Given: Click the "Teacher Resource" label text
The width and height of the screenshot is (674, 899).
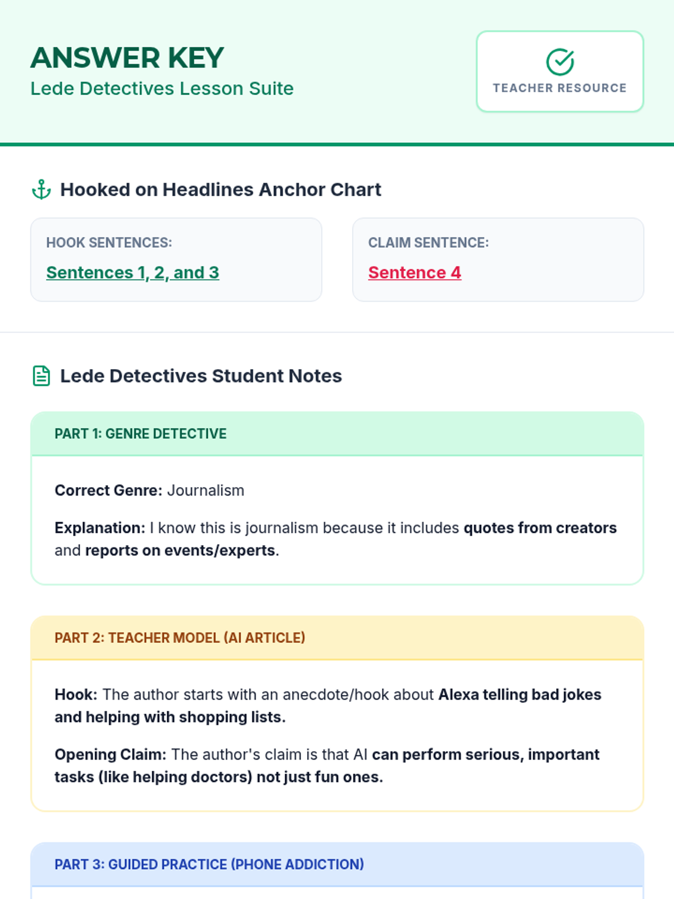Looking at the screenshot, I should [x=560, y=88].
